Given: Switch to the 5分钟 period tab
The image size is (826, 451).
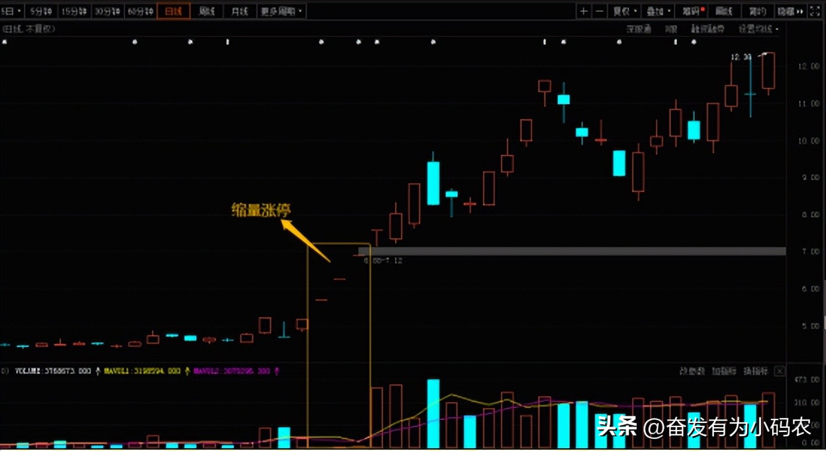Looking at the screenshot, I should coord(40,11).
